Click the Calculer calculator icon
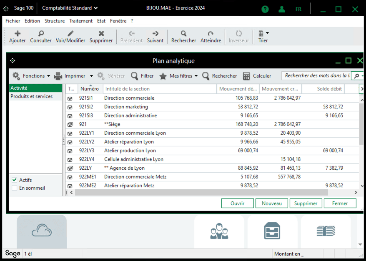Viewport: 366px width, 261px height. tap(246, 76)
